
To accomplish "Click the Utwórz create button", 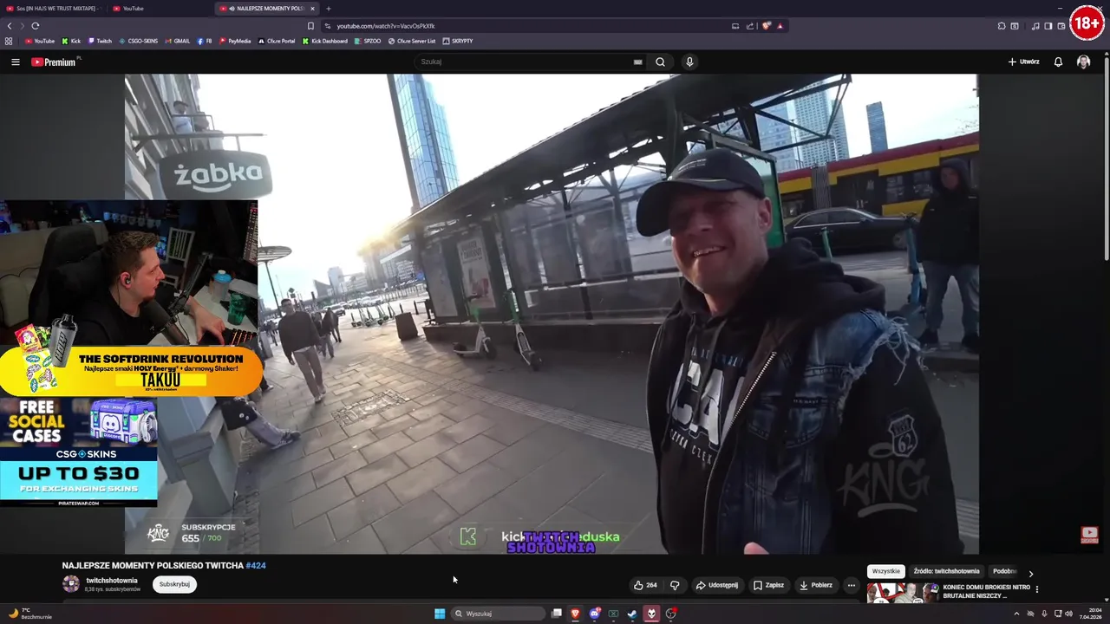I will (x=1023, y=62).
